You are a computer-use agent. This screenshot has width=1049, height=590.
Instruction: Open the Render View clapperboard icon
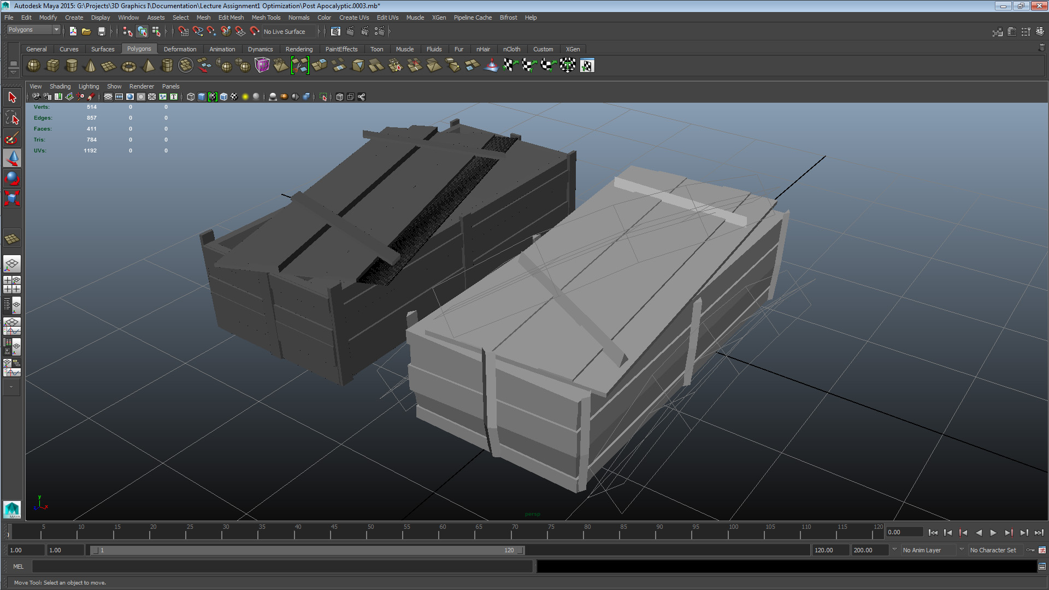pos(335,32)
